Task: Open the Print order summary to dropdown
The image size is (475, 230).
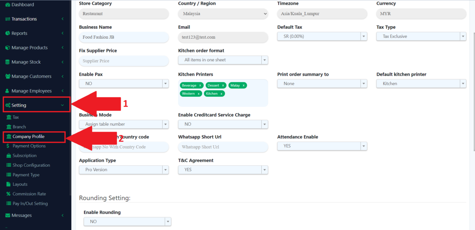Action: tap(322, 84)
